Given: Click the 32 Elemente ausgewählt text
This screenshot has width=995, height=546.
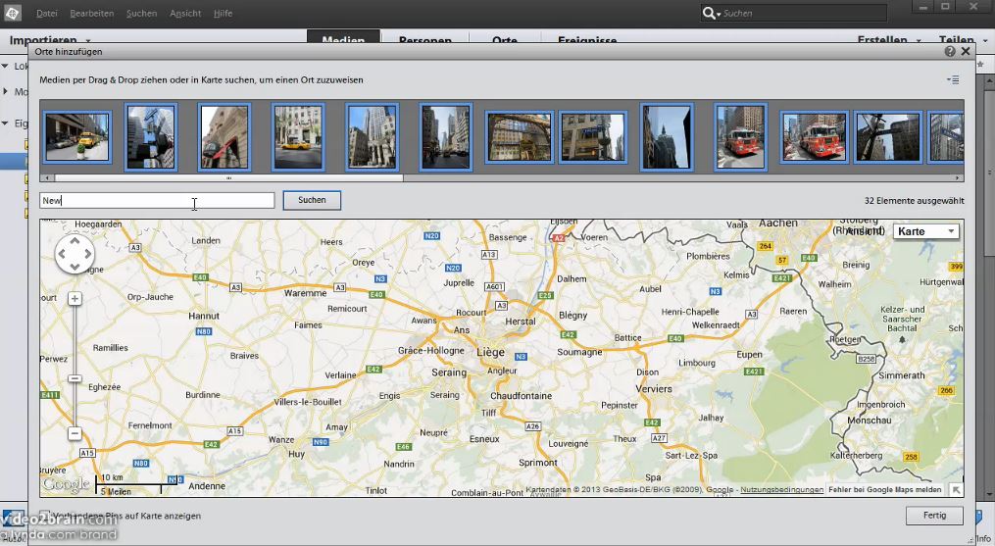Looking at the screenshot, I should click(914, 201).
